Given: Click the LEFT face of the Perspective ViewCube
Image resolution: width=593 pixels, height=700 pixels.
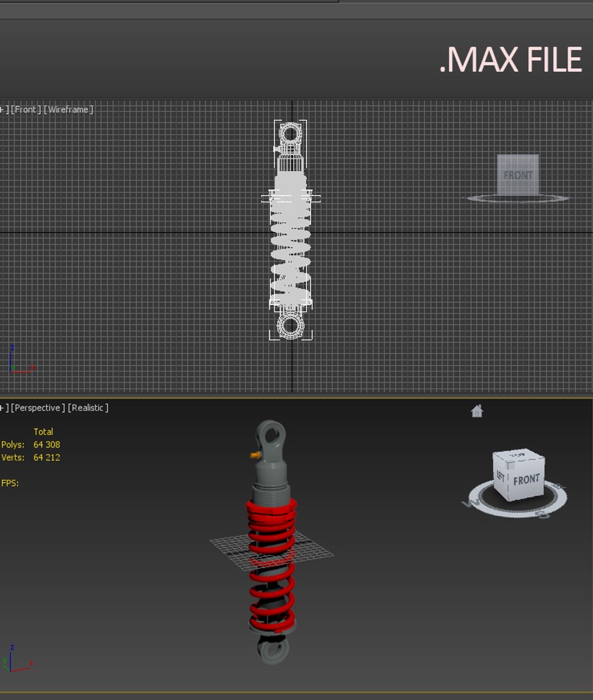Looking at the screenshot, I should click(500, 476).
